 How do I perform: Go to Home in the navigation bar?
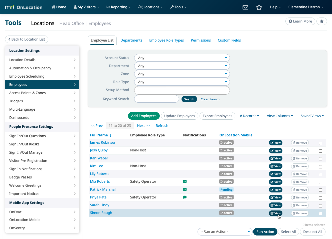[59, 7]
